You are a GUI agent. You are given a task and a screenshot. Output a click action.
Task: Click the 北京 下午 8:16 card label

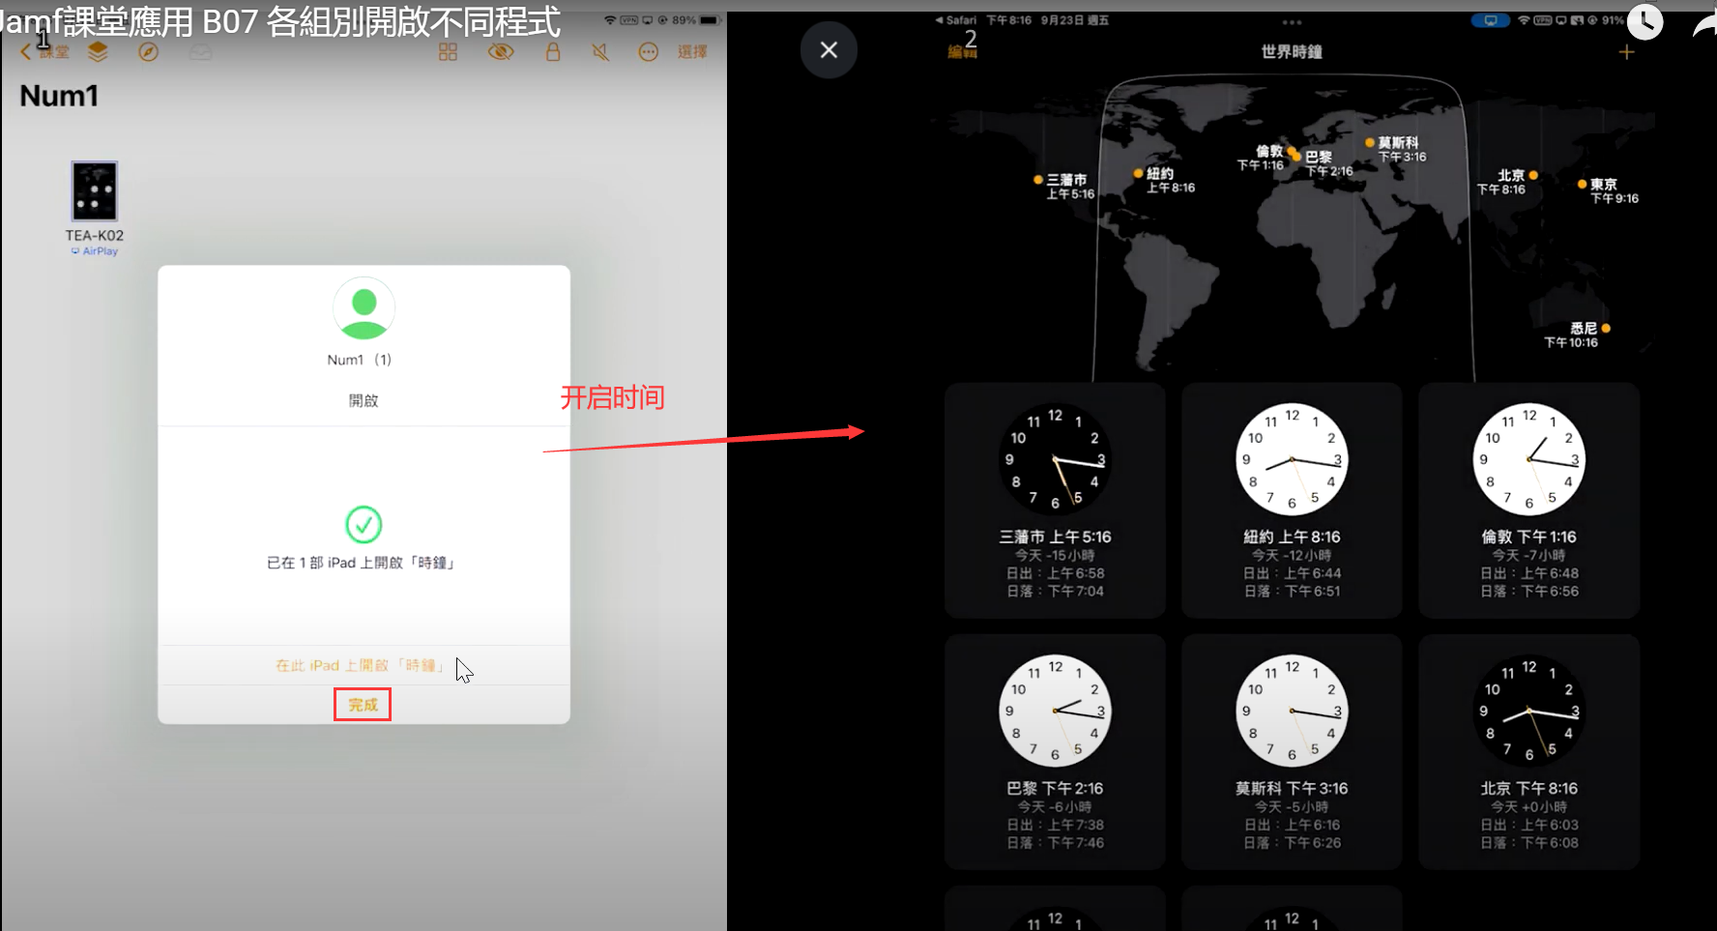click(1528, 788)
